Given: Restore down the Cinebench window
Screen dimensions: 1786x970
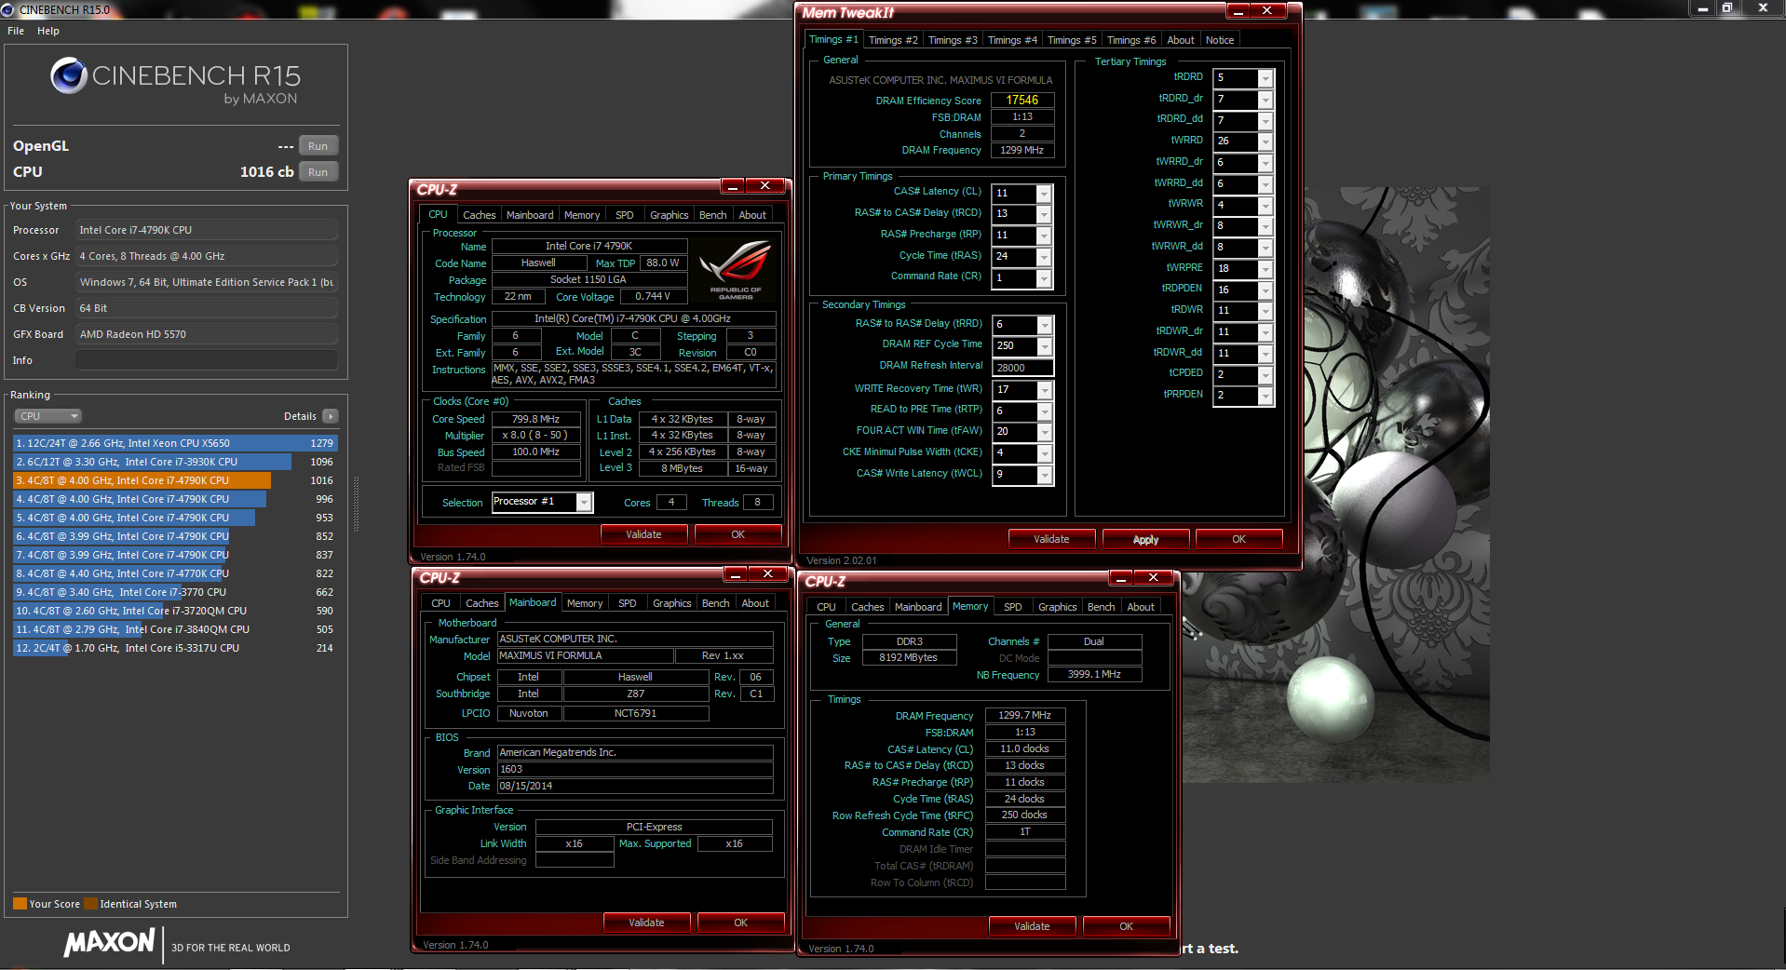Looking at the screenshot, I should tap(1726, 8).
